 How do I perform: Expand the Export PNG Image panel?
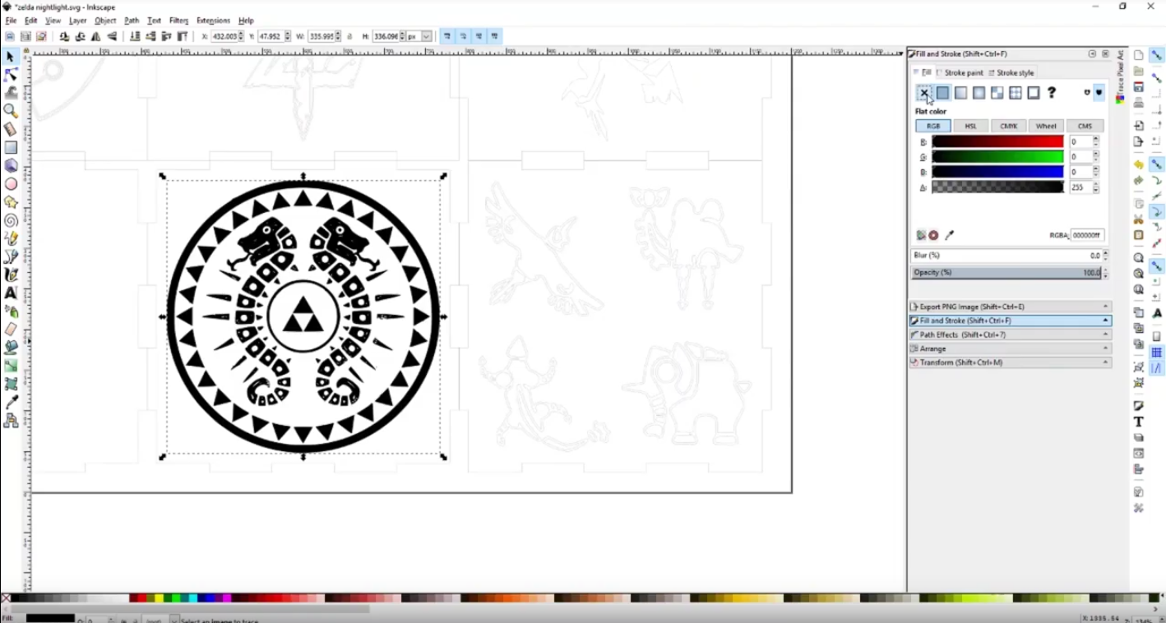(x=1011, y=307)
